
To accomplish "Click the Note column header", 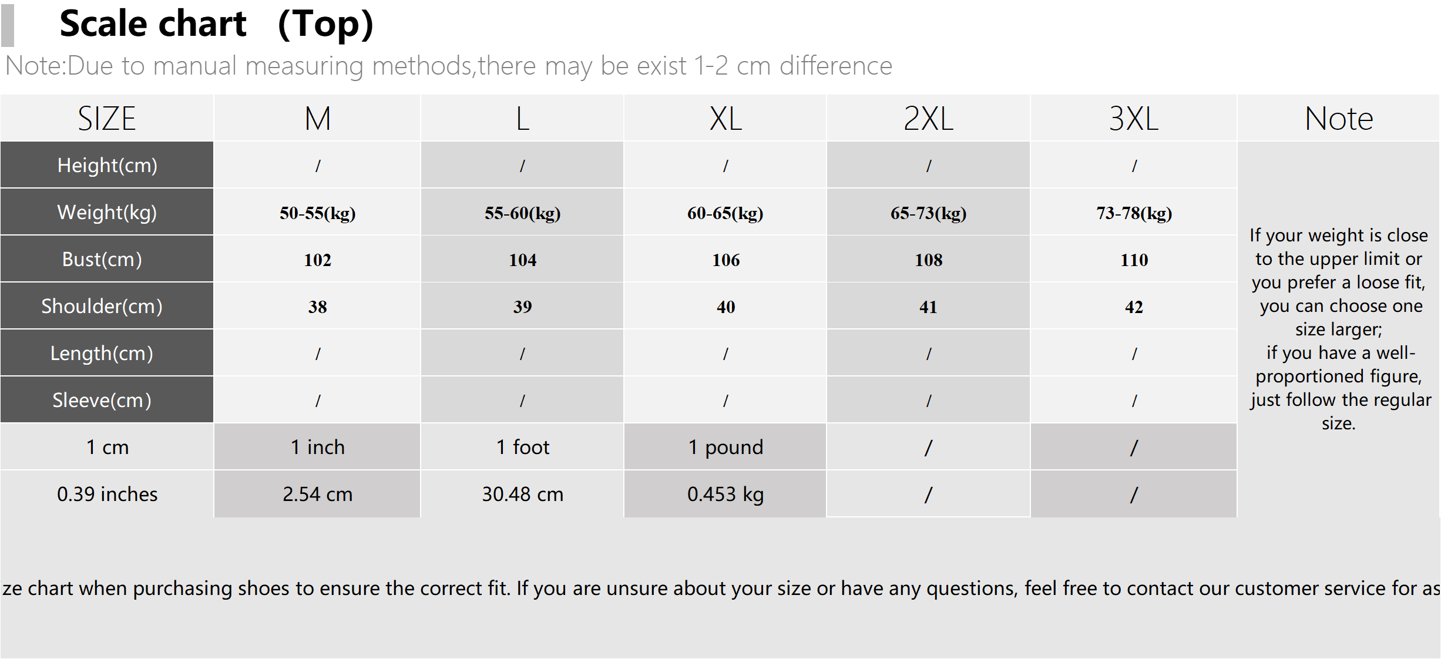I will (x=1339, y=118).
